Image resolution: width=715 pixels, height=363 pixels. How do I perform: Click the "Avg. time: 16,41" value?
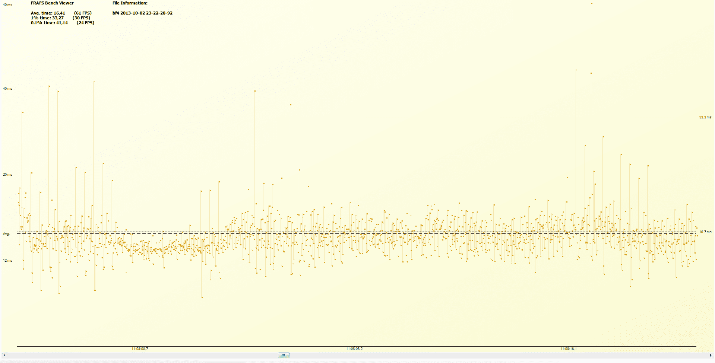tap(48, 13)
